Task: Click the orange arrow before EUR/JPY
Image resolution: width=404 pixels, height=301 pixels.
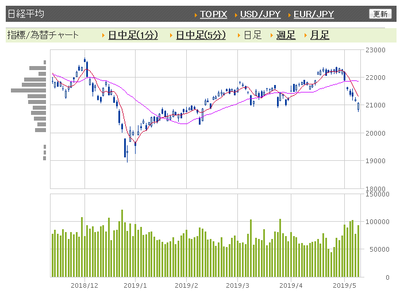Action: 290,15
